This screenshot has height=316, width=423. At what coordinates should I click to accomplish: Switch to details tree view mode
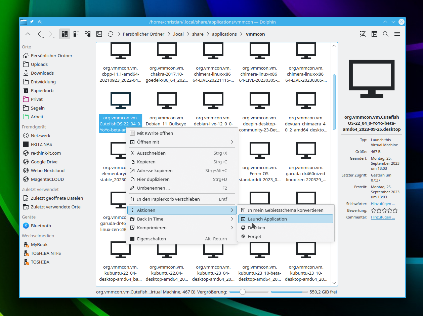88,34
